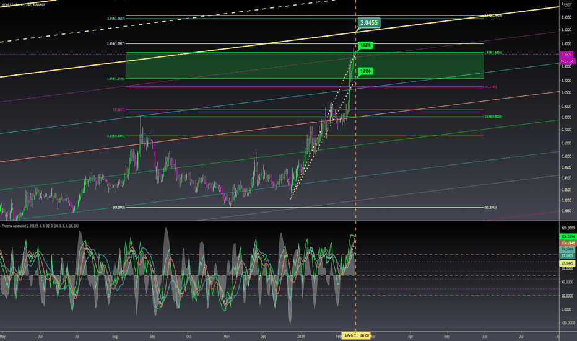Image resolution: width=577 pixels, height=341 pixels.
Task: Click the 0.6000 price axis tick
Action: coord(566,143)
